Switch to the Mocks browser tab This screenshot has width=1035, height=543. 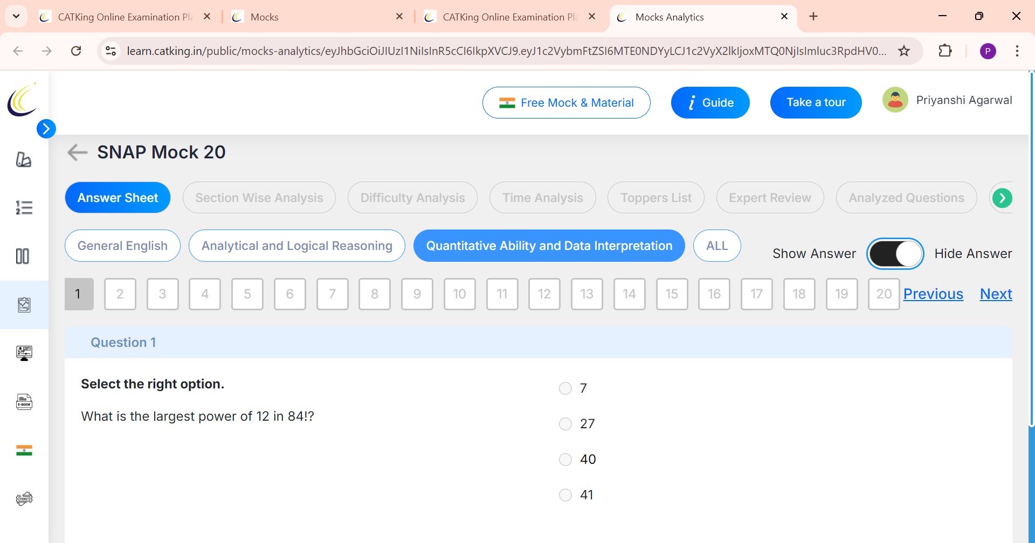coord(317,17)
